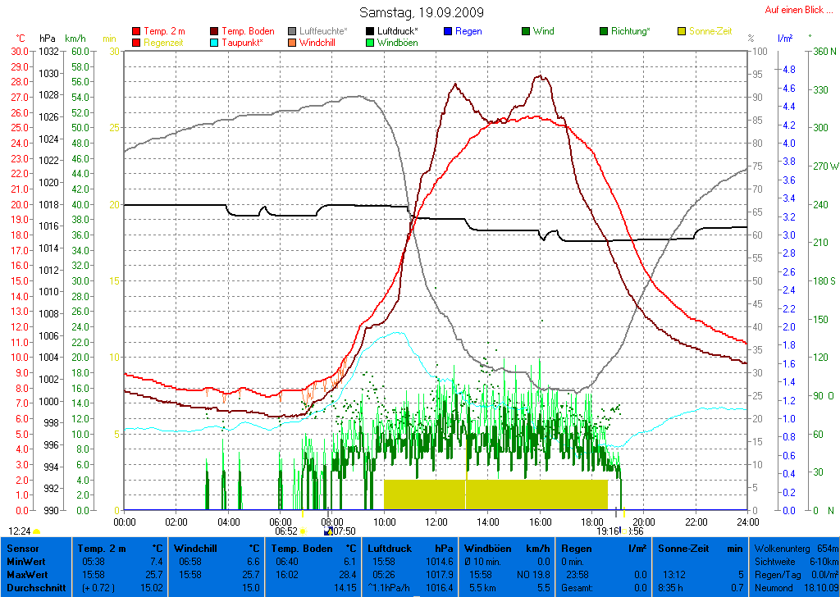Click the Wind legend label
The width and height of the screenshot is (840, 597).
click(x=543, y=31)
